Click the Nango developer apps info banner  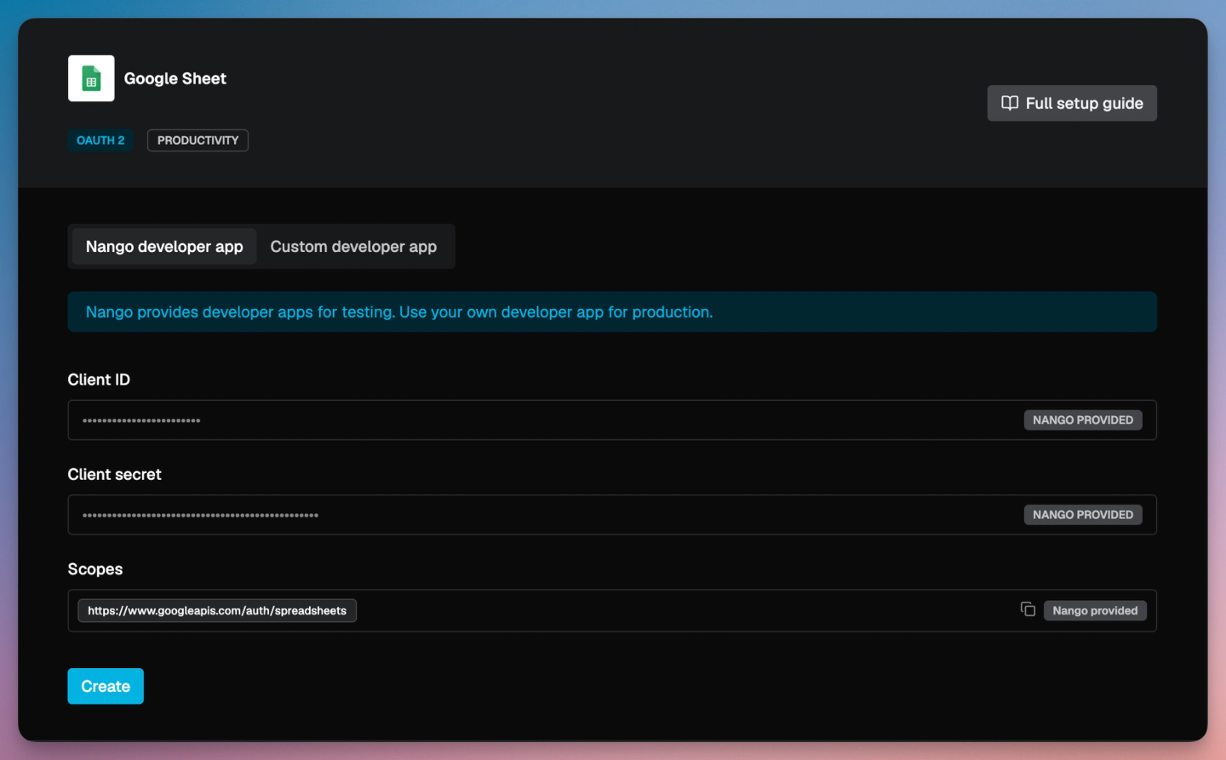[612, 311]
